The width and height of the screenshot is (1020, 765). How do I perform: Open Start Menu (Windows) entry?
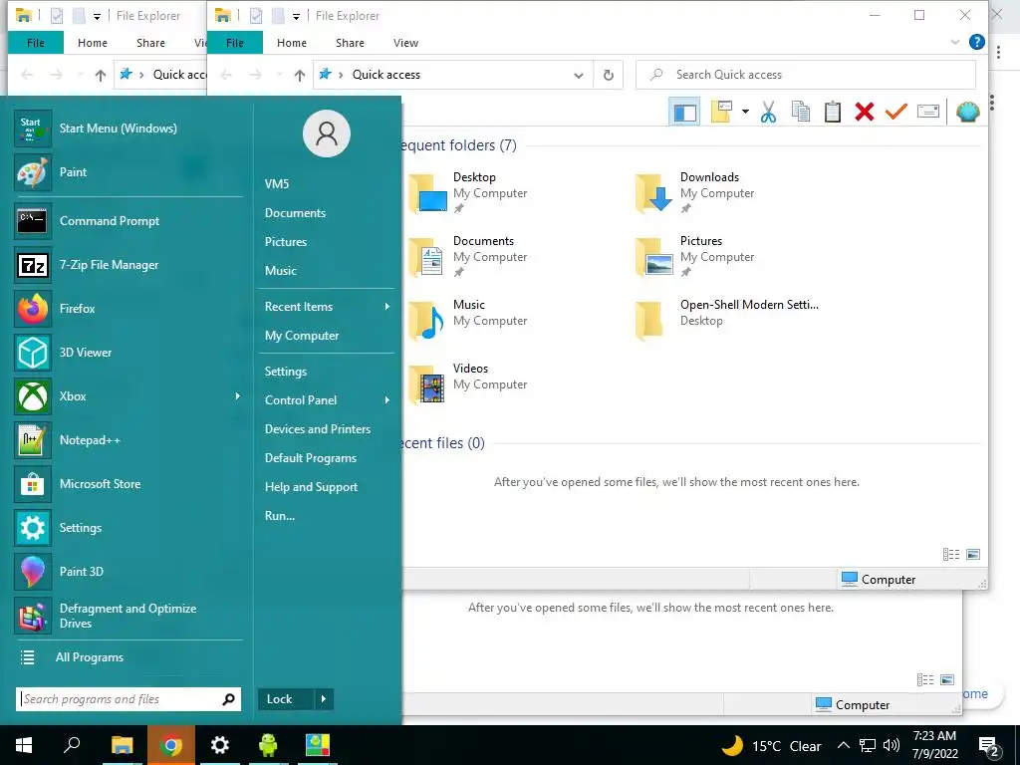128,128
